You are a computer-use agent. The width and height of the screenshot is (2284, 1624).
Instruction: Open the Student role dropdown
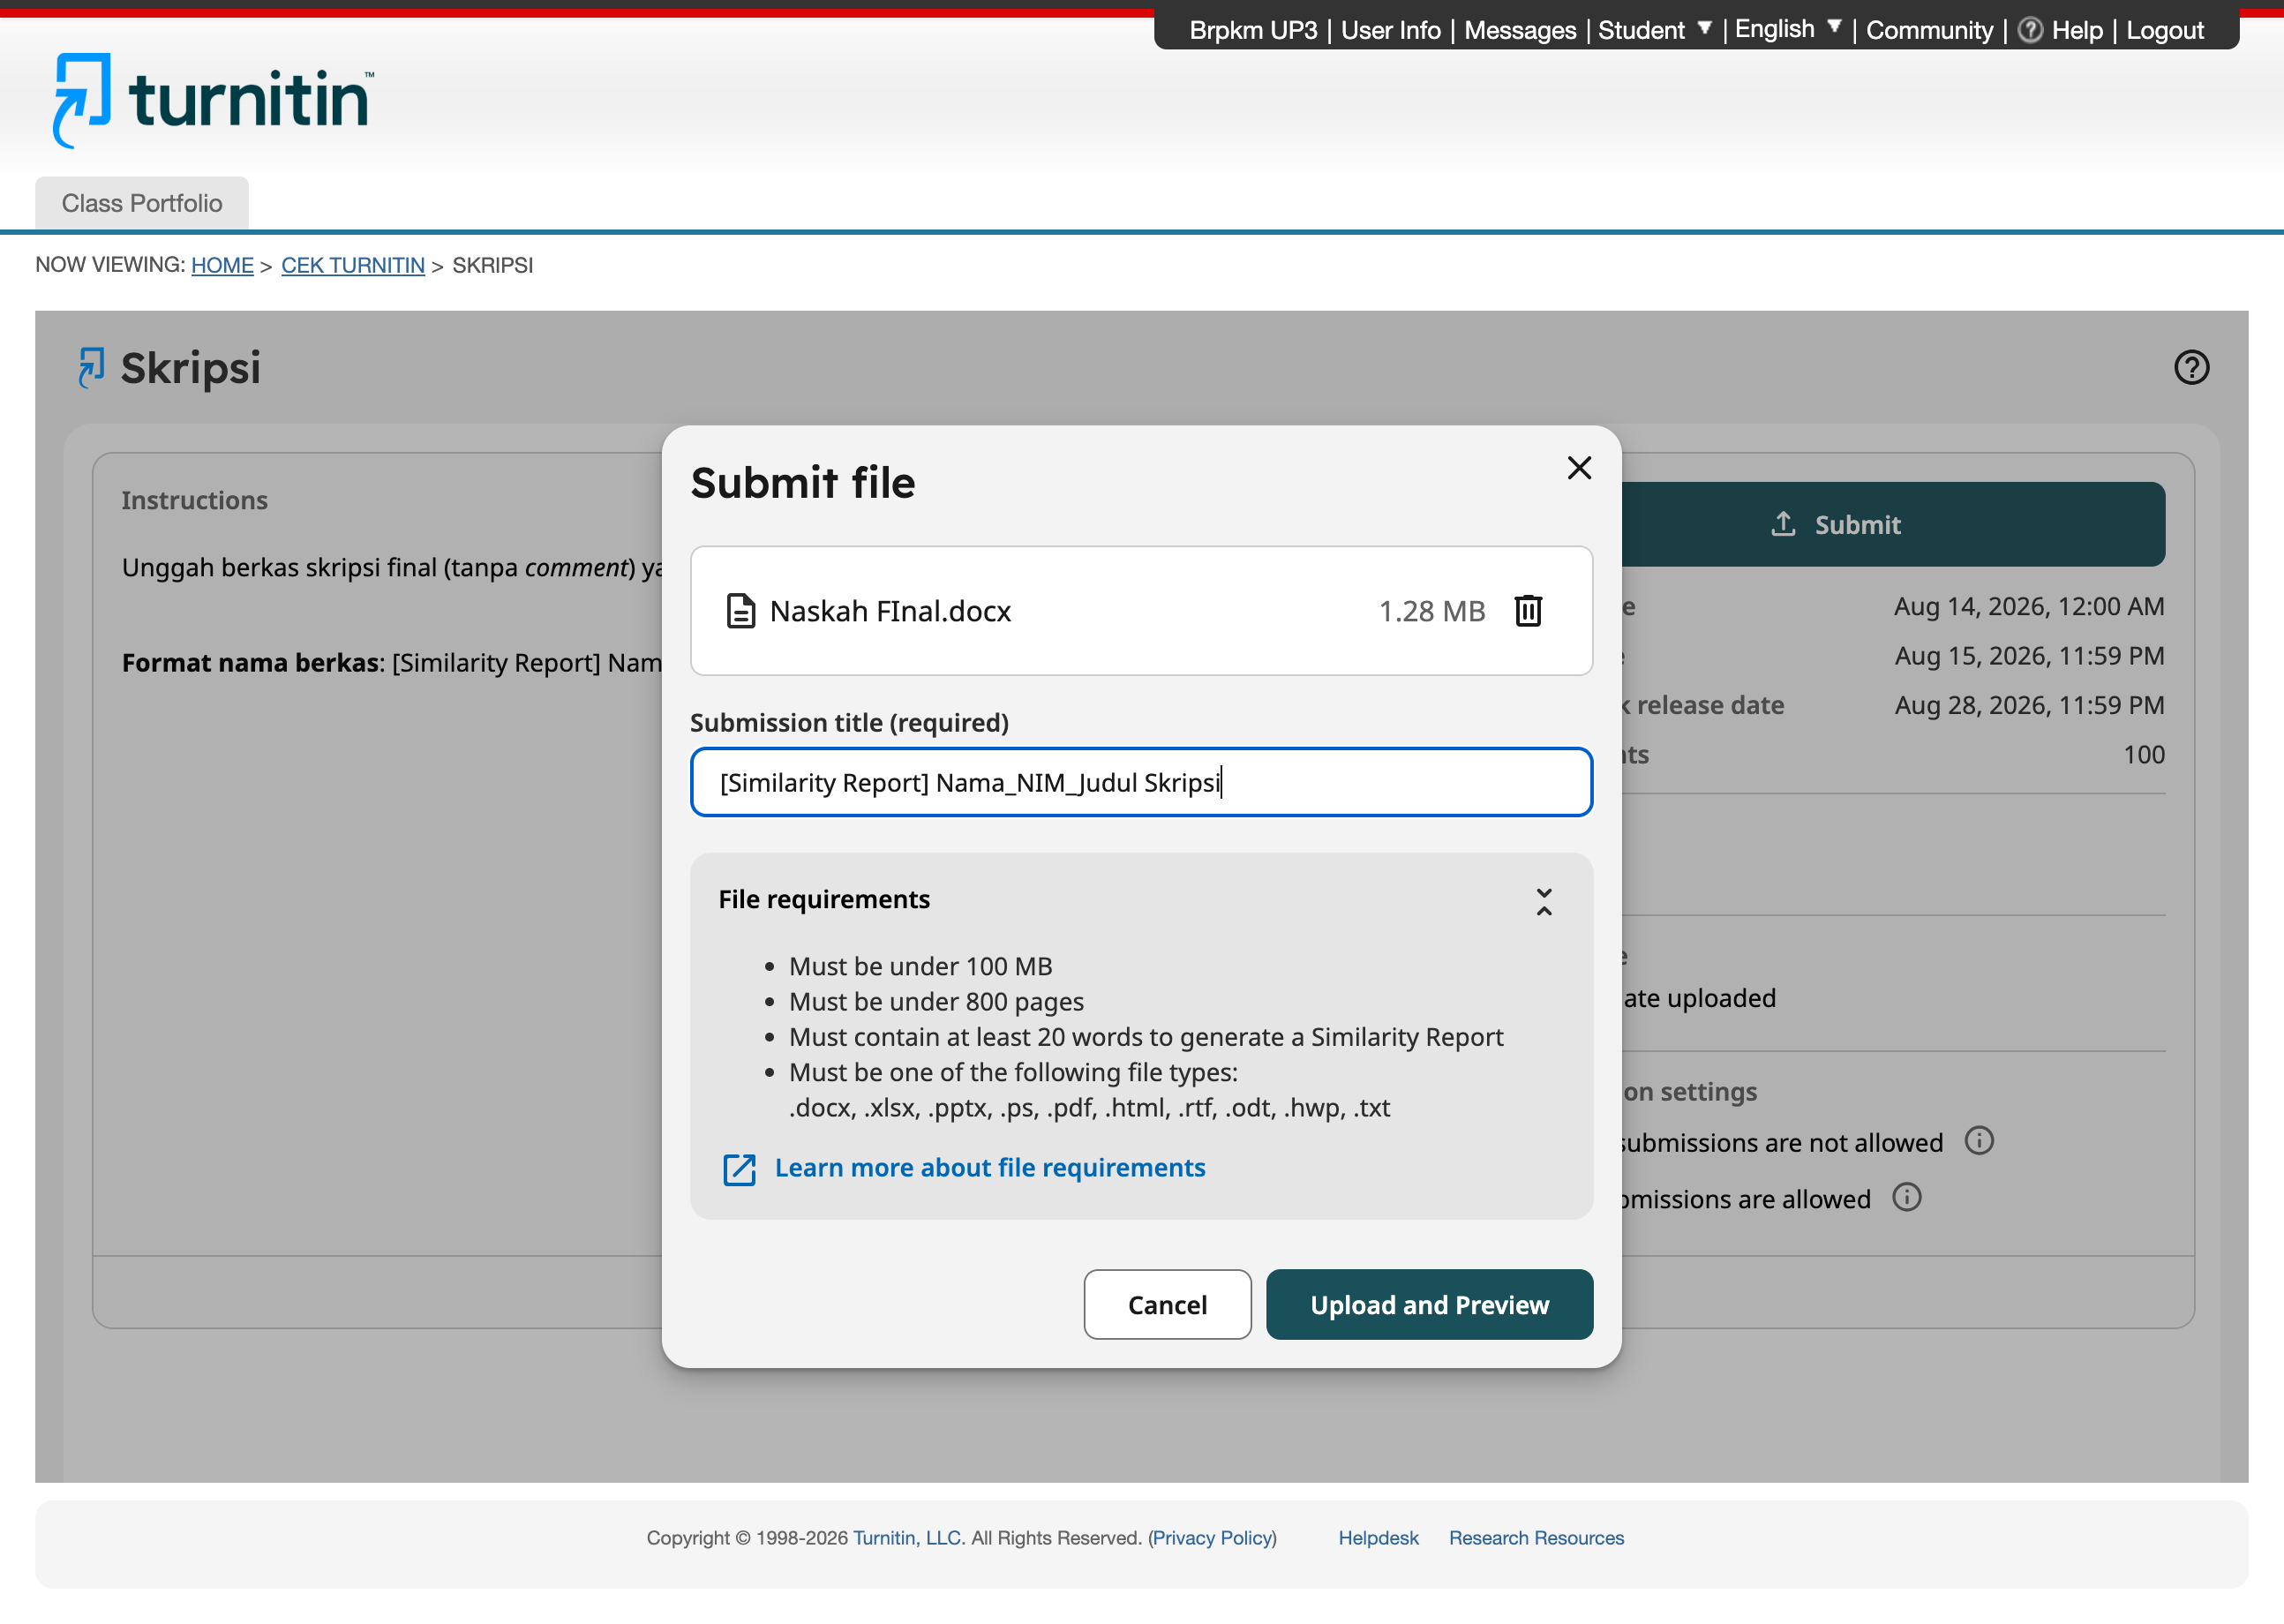(1654, 30)
